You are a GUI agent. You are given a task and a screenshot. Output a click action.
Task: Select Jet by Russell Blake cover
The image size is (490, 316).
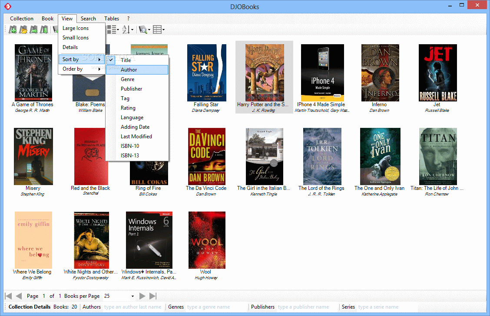coord(438,73)
